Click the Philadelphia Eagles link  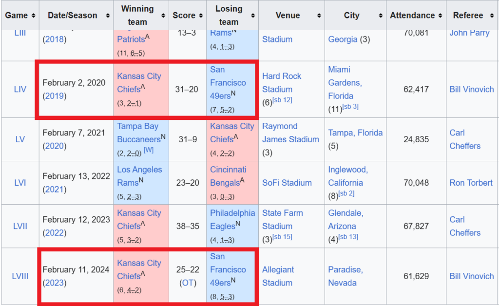click(x=232, y=219)
